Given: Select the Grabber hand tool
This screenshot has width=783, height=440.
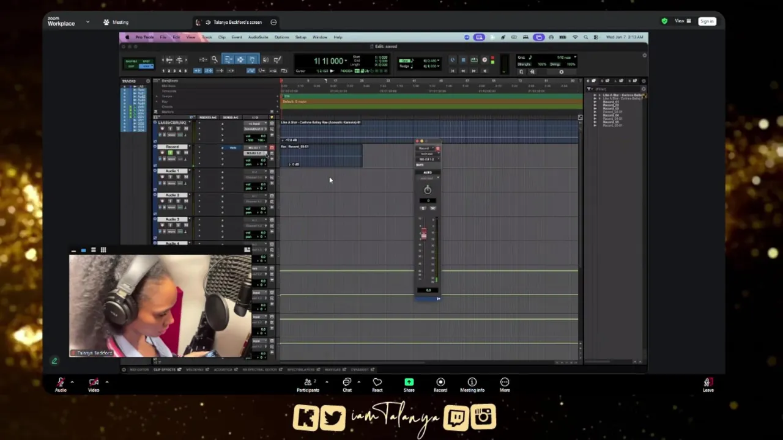Looking at the screenshot, I should click(x=253, y=59).
